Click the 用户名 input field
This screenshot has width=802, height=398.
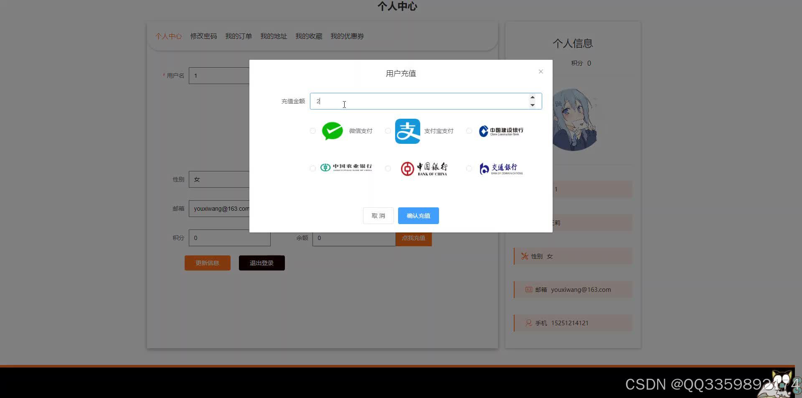pos(219,76)
